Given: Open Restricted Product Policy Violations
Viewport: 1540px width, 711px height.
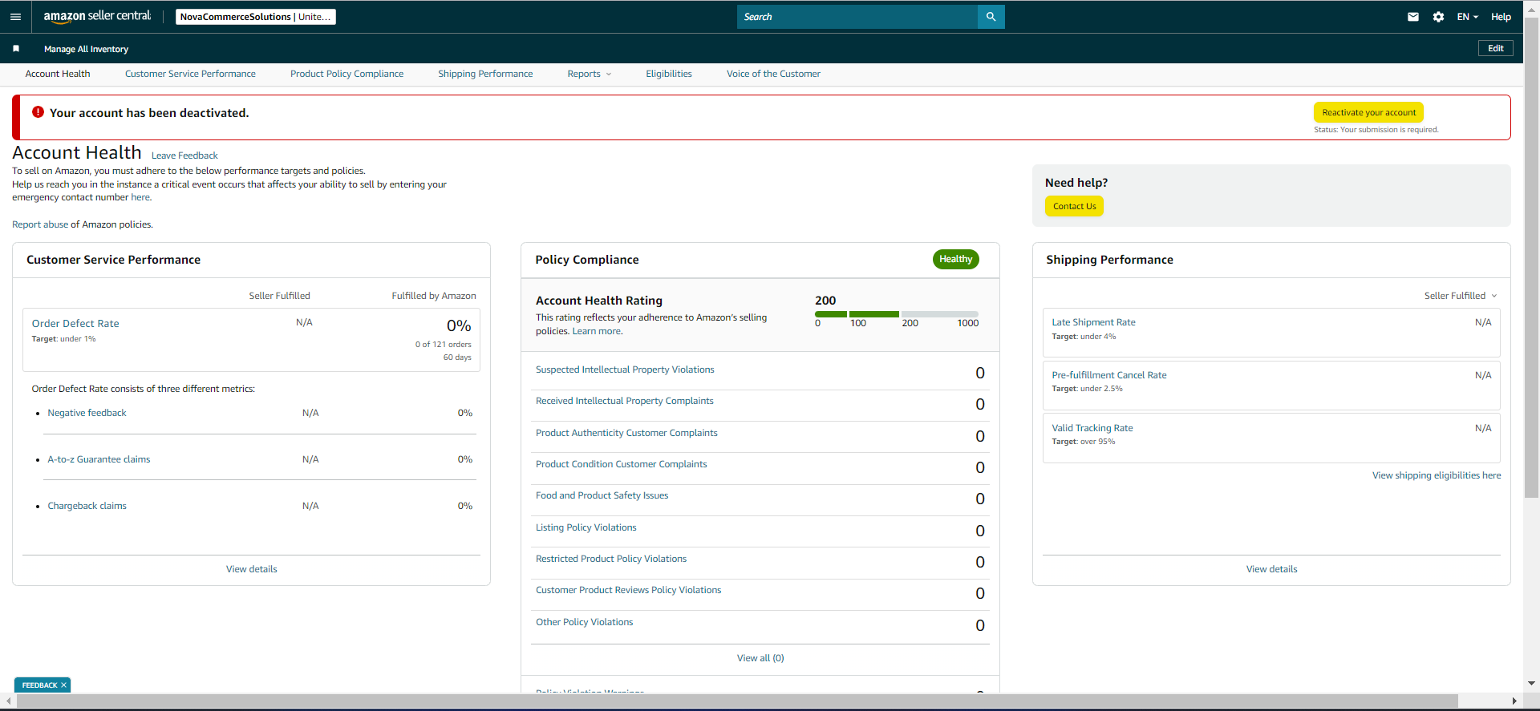Looking at the screenshot, I should pos(611,559).
